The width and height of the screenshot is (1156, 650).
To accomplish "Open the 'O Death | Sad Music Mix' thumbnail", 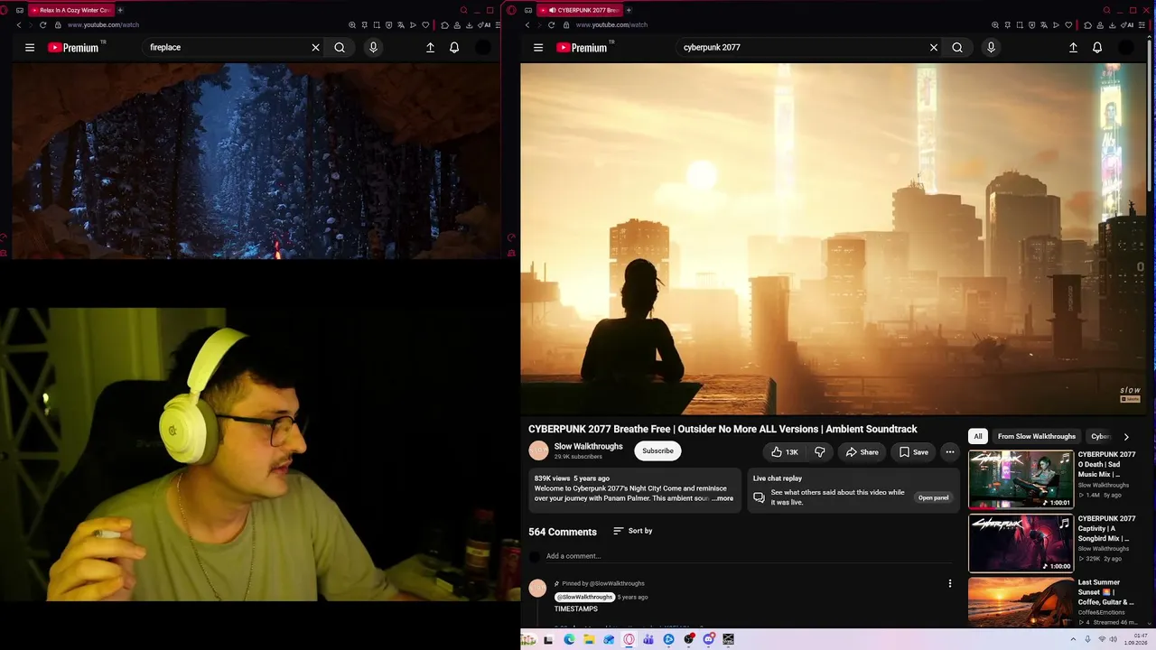I will coord(1021,479).
